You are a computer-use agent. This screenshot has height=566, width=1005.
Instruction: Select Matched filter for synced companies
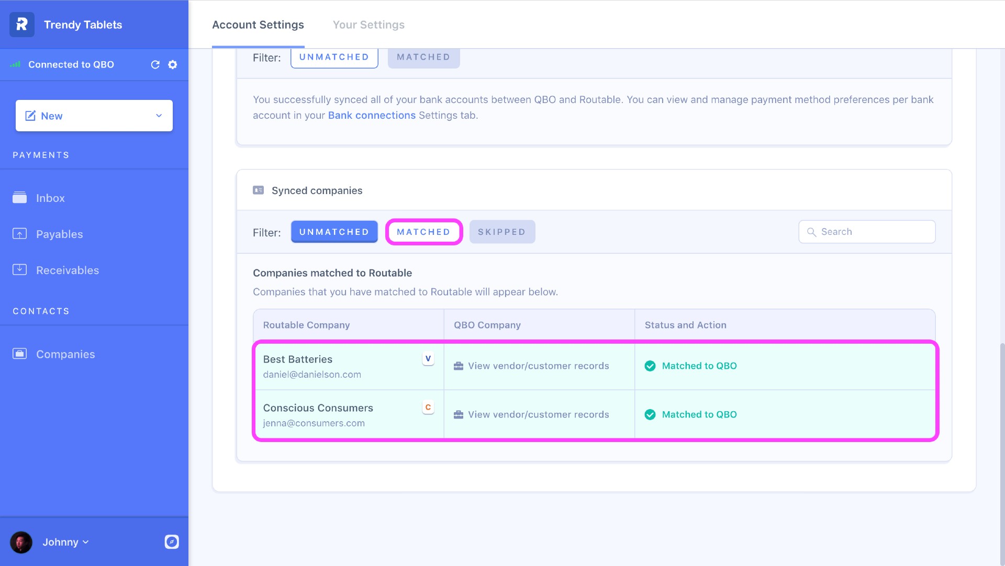coord(423,232)
